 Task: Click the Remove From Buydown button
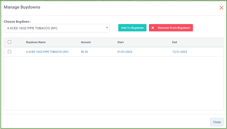coord(171,28)
